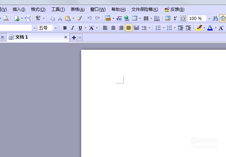Viewport: 226px width, 157px height.
Task: Open the 工具(T) menu
Action: point(58,9)
